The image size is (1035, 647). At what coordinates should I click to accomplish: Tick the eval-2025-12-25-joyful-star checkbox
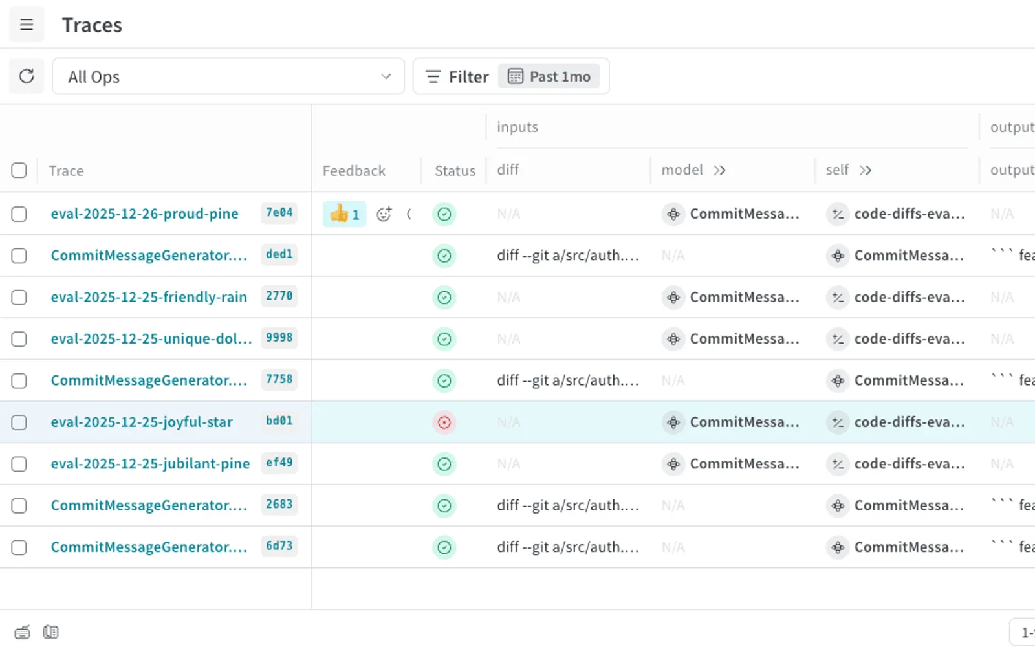pyautogui.click(x=19, y=422)
